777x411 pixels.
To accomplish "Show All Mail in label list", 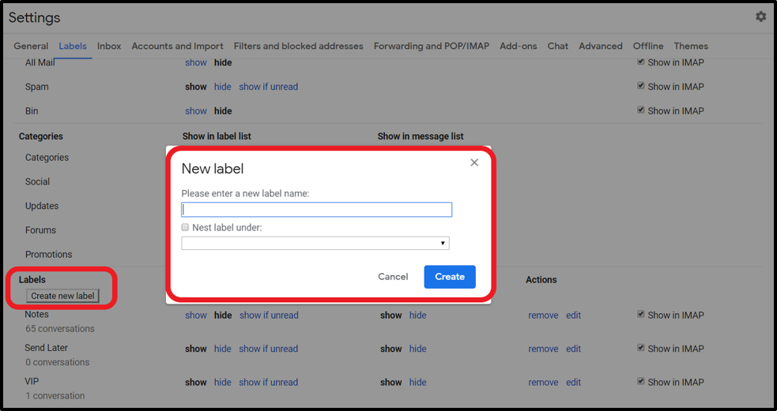I will click(195, 62).
